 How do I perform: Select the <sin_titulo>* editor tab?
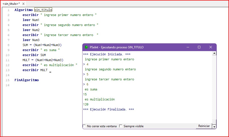point(11,4)
